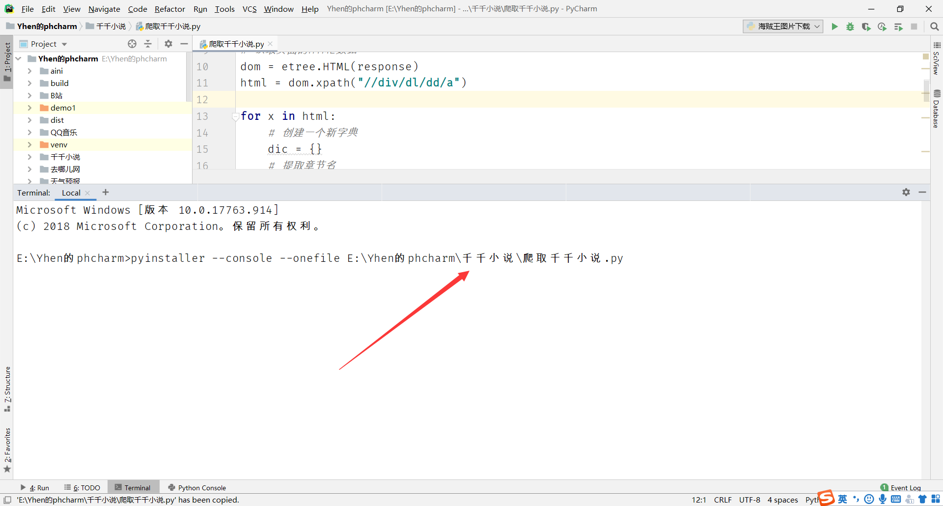Expand the build folder
The image size is (943, 506).
[x=29, y=83]
